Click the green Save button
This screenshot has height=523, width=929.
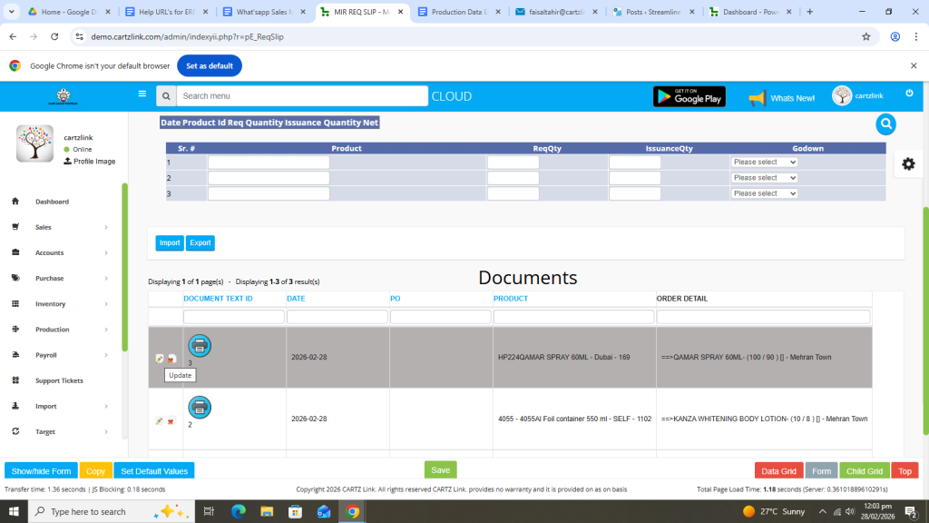click(x=440, y=469)
